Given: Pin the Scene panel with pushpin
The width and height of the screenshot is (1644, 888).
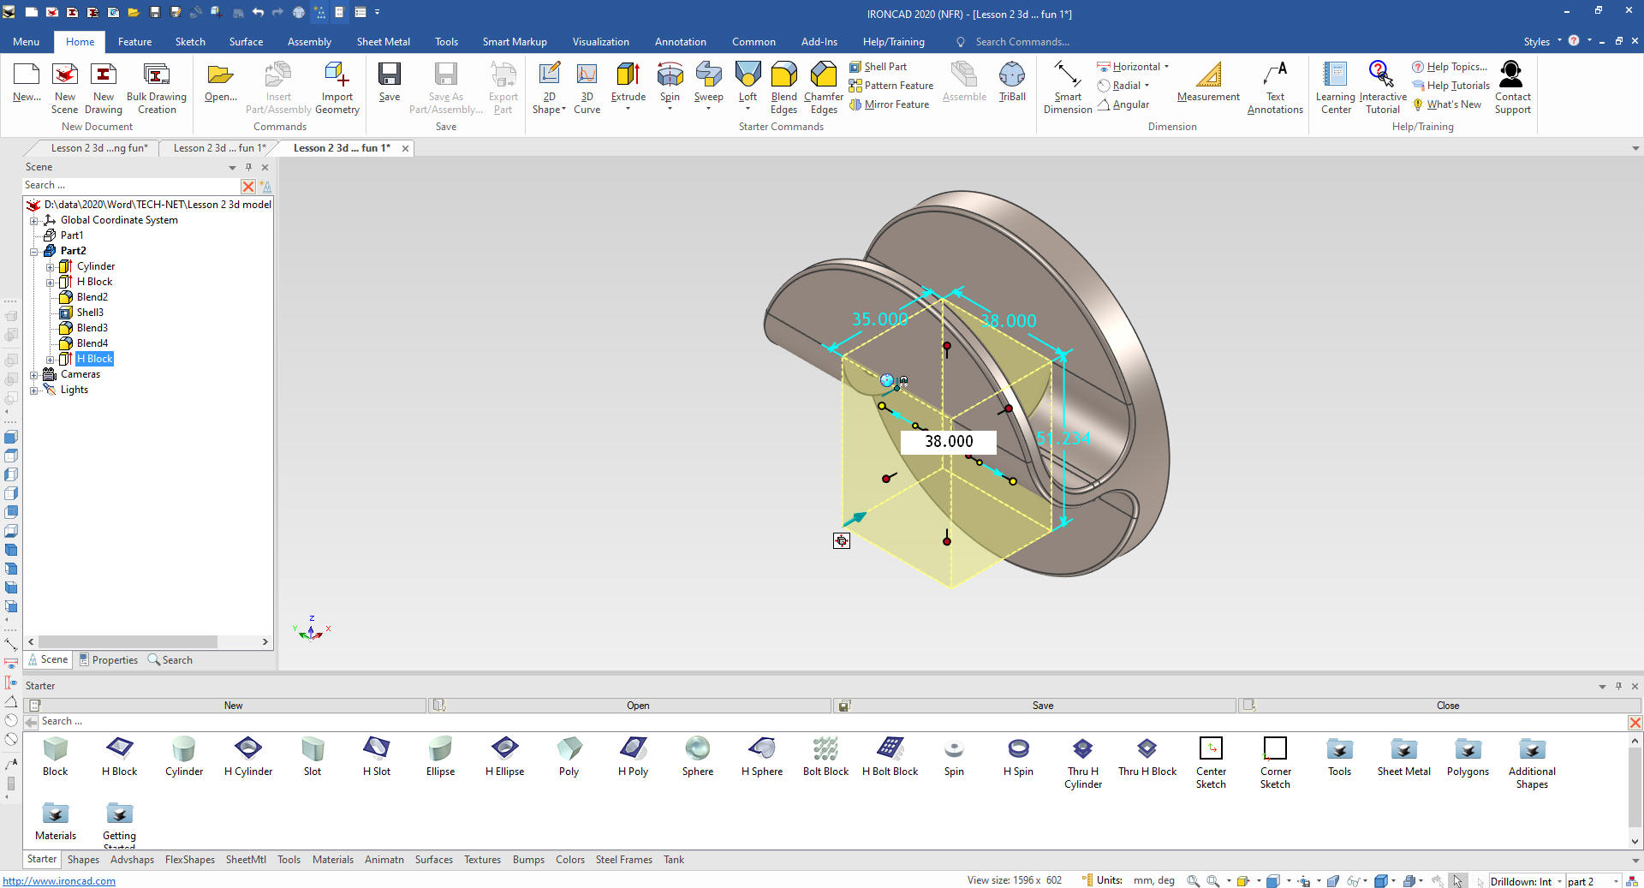Looking at the screenshot, I should [248, 167].
